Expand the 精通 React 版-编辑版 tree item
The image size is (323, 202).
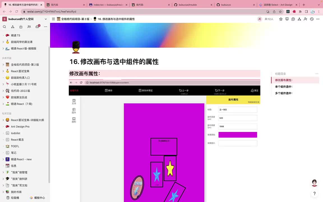click(x=3, y=49)
